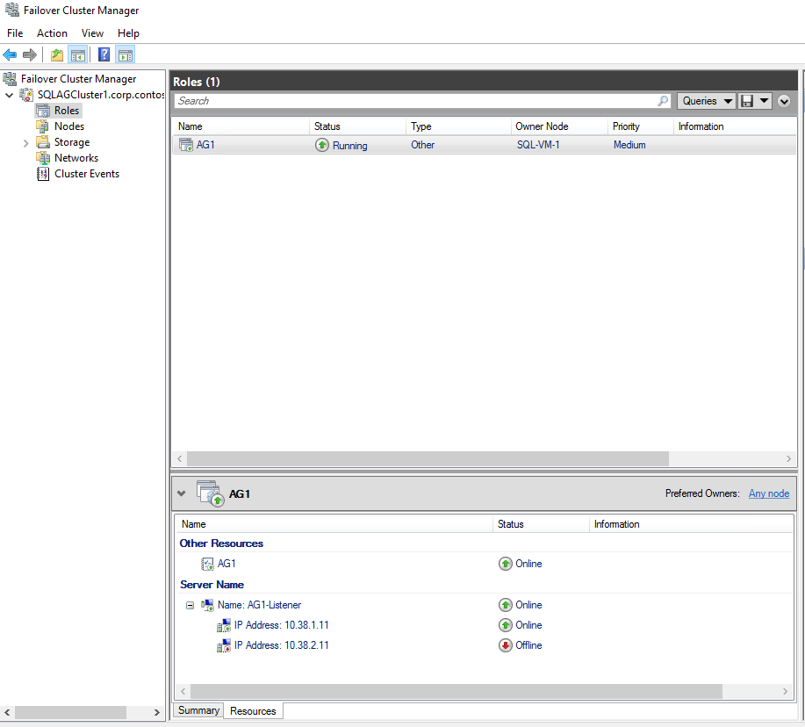
Task: Open the save query dropdown arrow
Action: click(764, 101)
